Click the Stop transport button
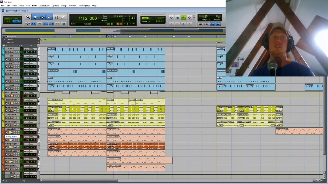The width and height of the screenshot is (328, 184). click(x=177, y=18)
